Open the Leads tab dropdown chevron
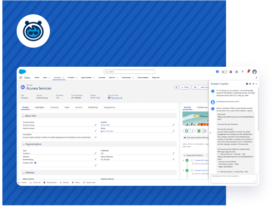This screenshot has width=276, height=224. coord(49,78)
